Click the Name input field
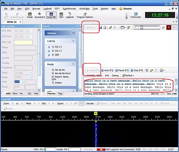The image size is (179, 152). (25, 47)
